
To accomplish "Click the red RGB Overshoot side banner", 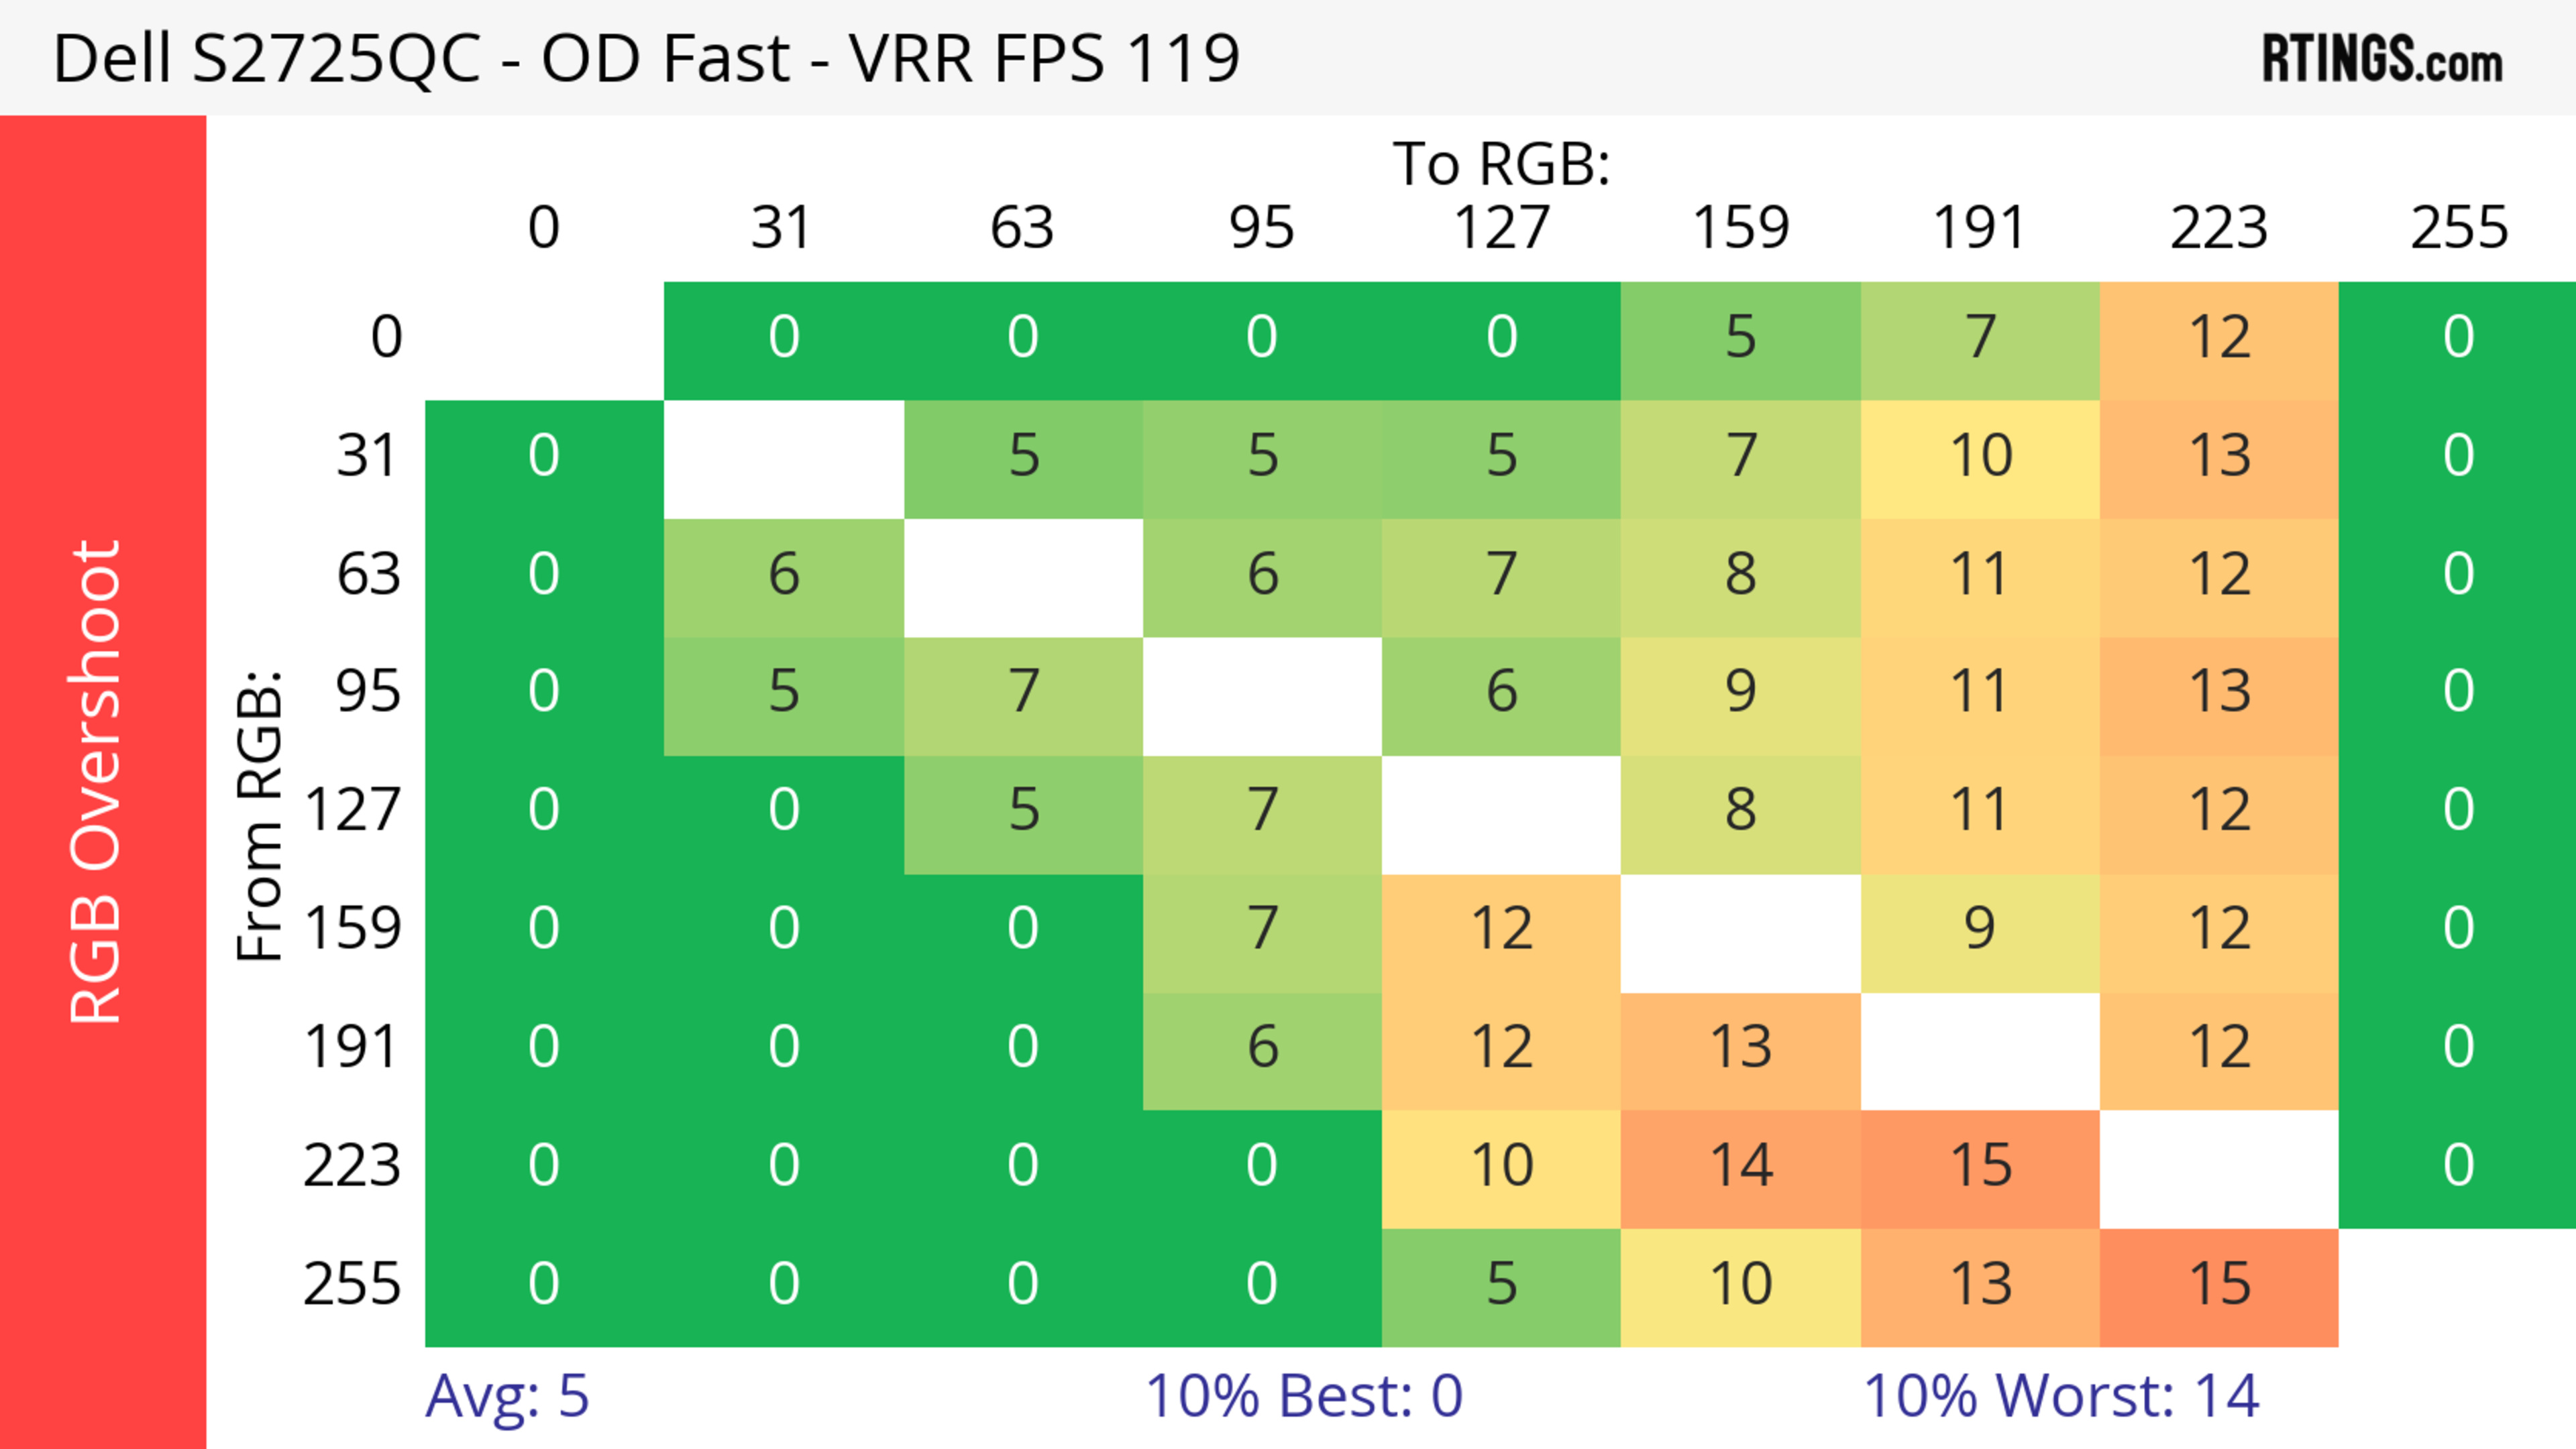I will click(102, 781).
